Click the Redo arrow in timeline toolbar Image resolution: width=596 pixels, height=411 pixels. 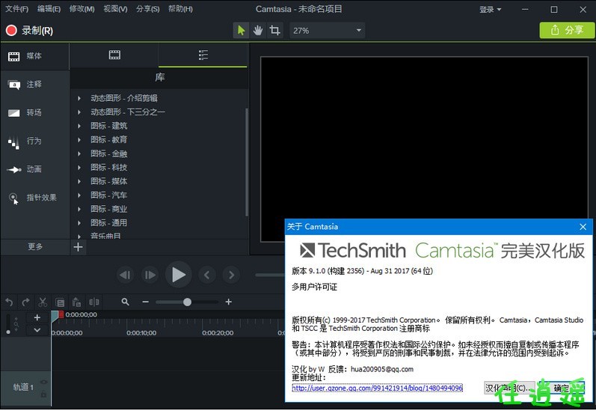click(26, 302)
